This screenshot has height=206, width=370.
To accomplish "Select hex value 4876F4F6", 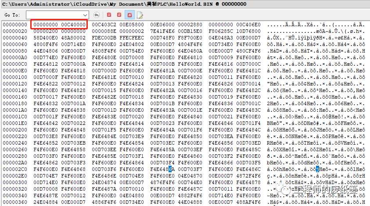I will (x=162, y=182).
